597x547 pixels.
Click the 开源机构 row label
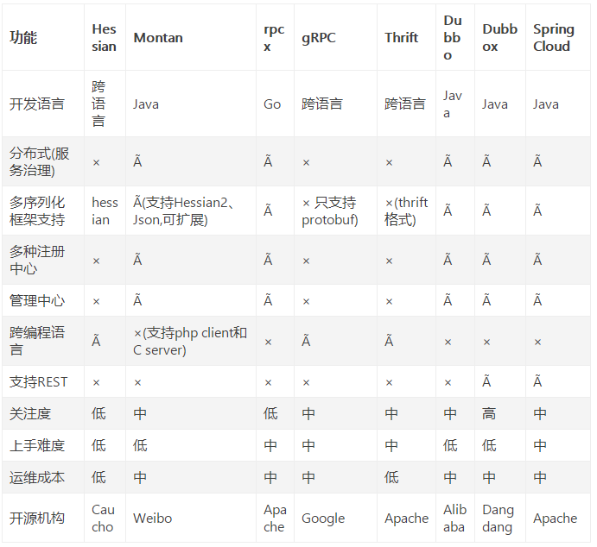[37, 519]
